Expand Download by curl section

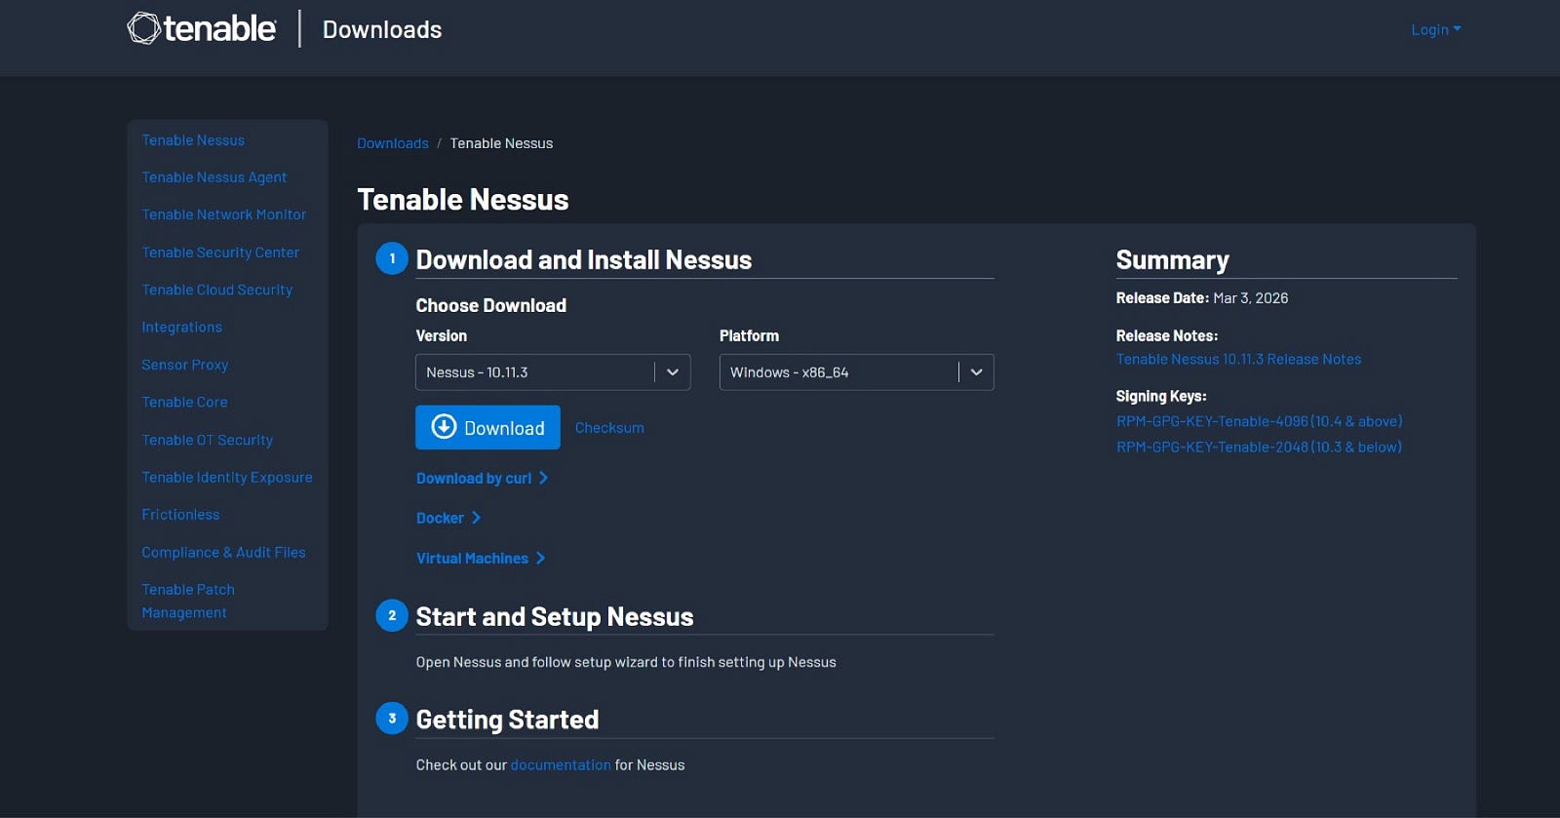[x=482, y=478]
